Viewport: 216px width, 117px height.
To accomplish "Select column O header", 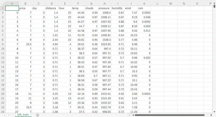I will 197,4.
